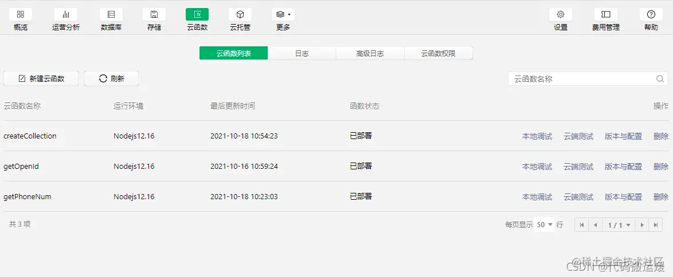Click 删除 for getOpenId
Viewport: 673px width, 277px height.
pyautogui.click(x=661, y=167)
